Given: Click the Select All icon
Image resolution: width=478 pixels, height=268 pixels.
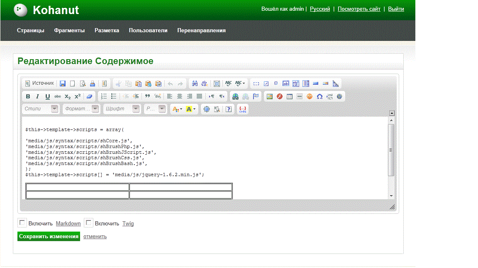Looking at the screenshot, I should (x=217, y=84).
